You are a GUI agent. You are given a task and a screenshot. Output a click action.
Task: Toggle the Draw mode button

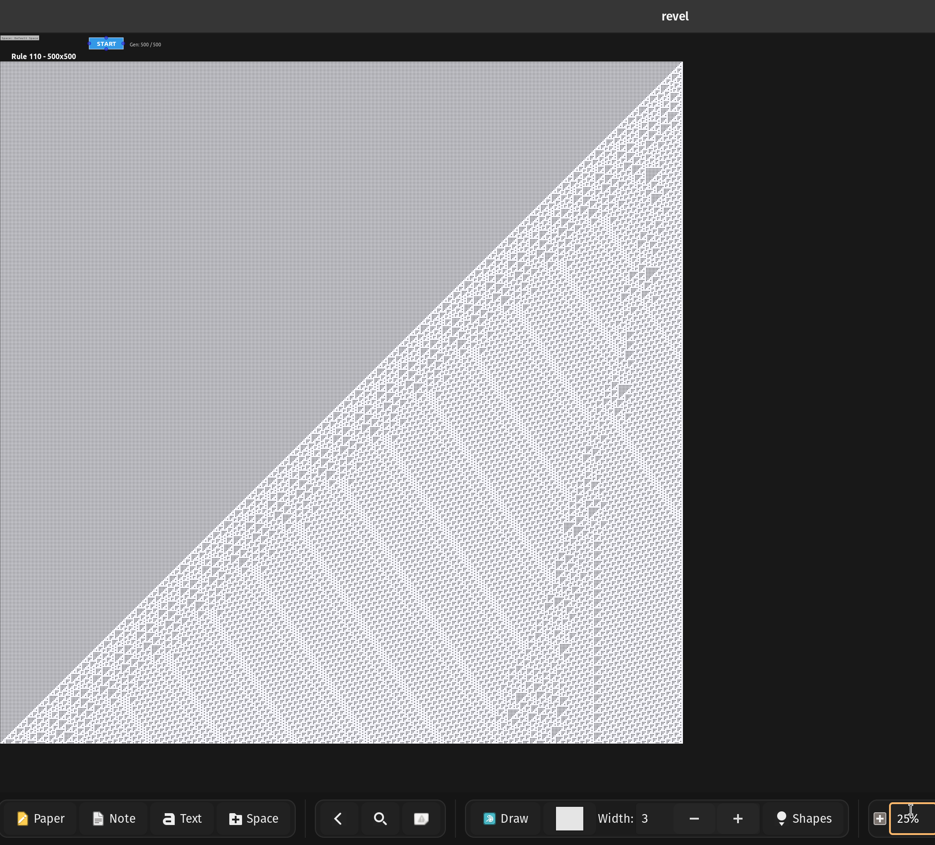tap(505, 819)
